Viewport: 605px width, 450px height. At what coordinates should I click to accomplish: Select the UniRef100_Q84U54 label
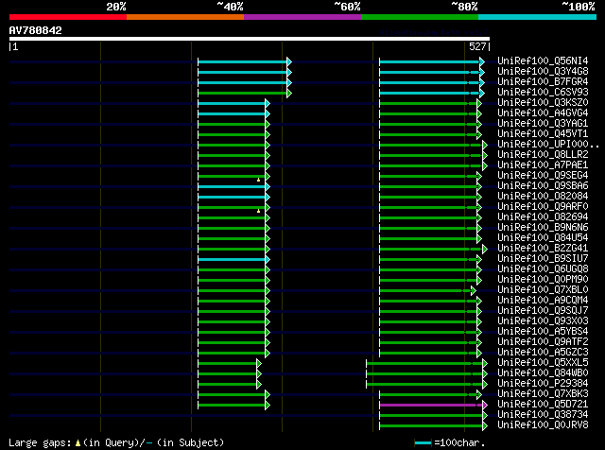[x=543, y=238]
